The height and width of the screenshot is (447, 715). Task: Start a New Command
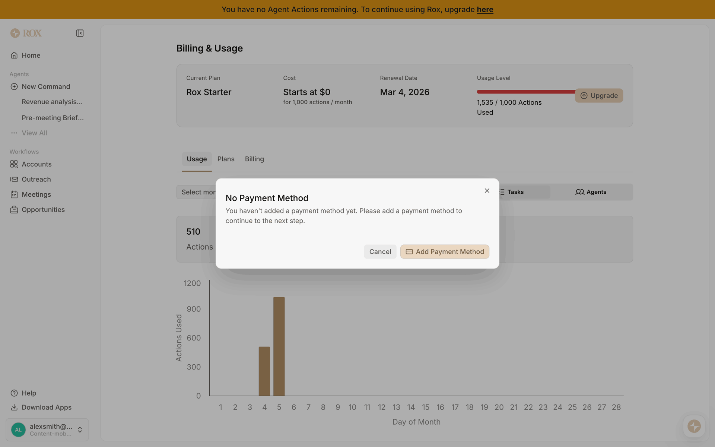click(46, 86)
